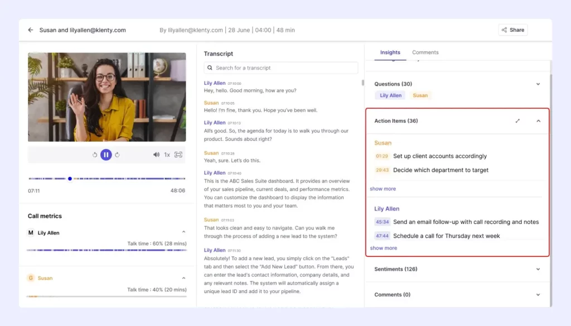This screenshot has height=326, width=571.
Task: Filter questions by Susan tag
Action: (420, 95)
